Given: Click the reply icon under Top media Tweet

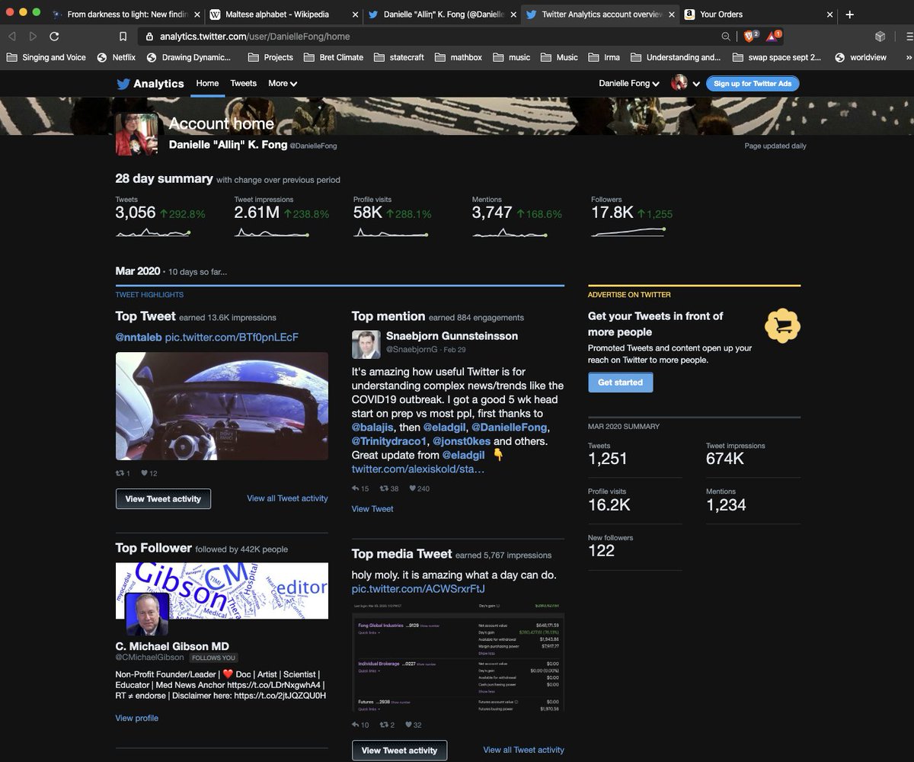Looking at the screenshot, I should pos(355,725).
